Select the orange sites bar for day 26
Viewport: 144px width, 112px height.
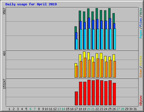point(115,69)
